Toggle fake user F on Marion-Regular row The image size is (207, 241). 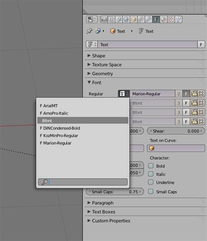pos(186,93)
